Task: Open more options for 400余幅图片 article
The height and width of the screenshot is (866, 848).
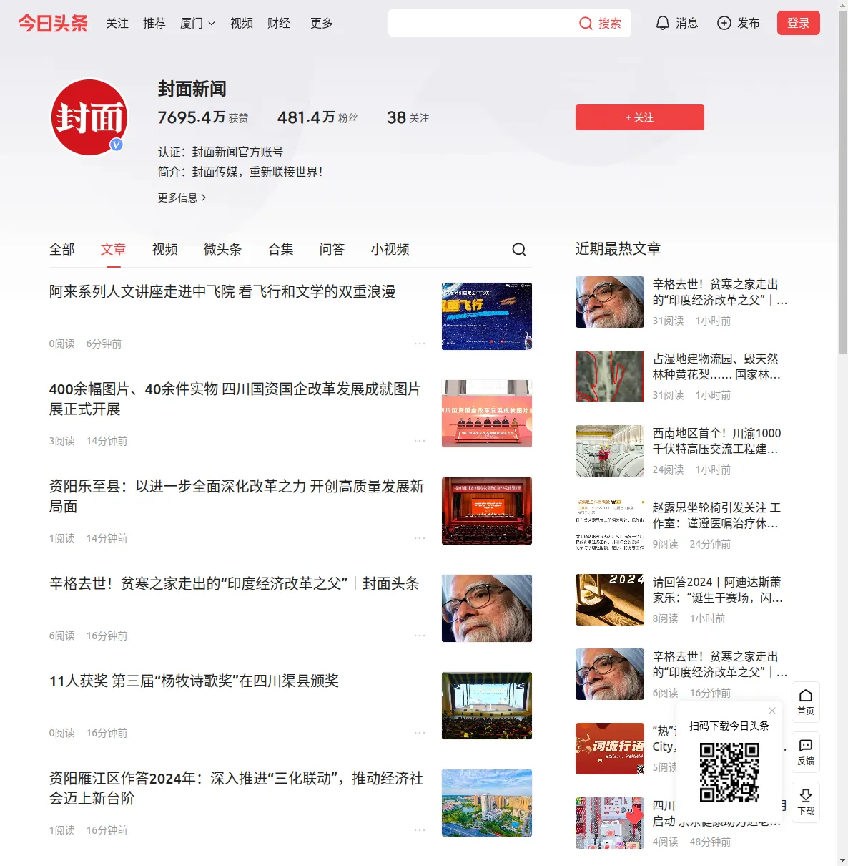Action: (420, 441)
